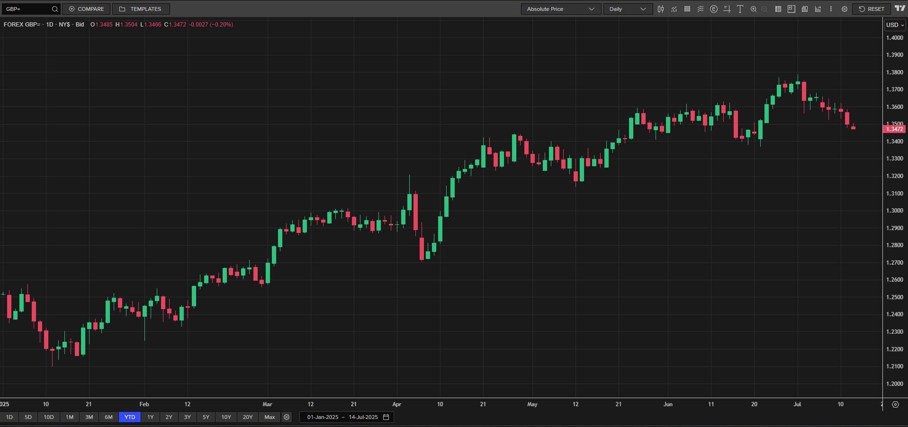The image size is (908, 427).
Task: Select the 3Y time range
Action: 188,417
